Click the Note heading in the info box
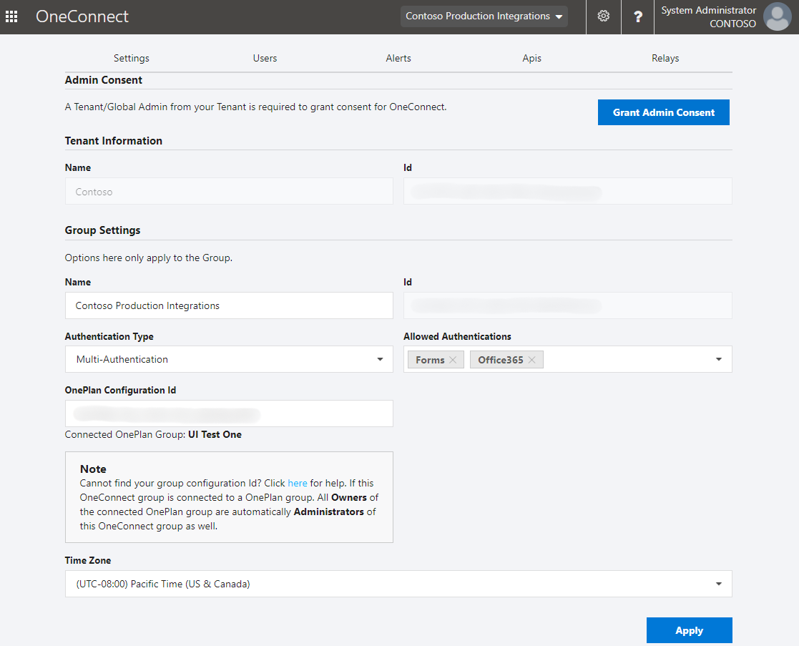This screenshot has height=646, width=799. pyautogui.click(x=93, y=469)
